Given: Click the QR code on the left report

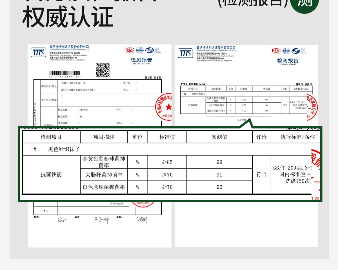Looking at the screenshot, I should click(x=103, y=70).
